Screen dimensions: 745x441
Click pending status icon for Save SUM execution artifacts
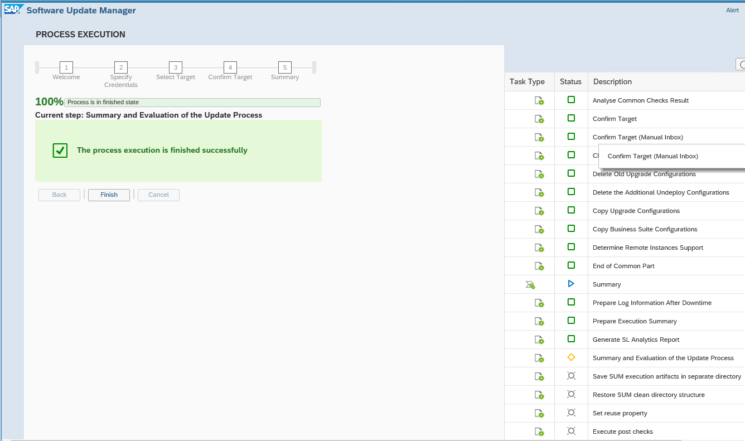[x=571, y=376]
